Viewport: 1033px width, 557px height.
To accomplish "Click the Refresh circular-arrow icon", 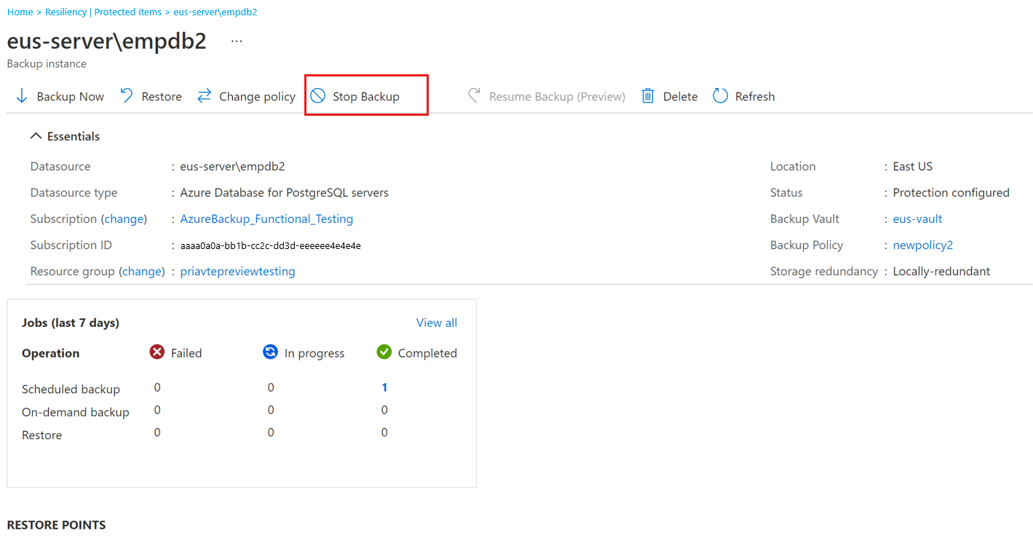I will pyautogui.click(x=721, y=96).
